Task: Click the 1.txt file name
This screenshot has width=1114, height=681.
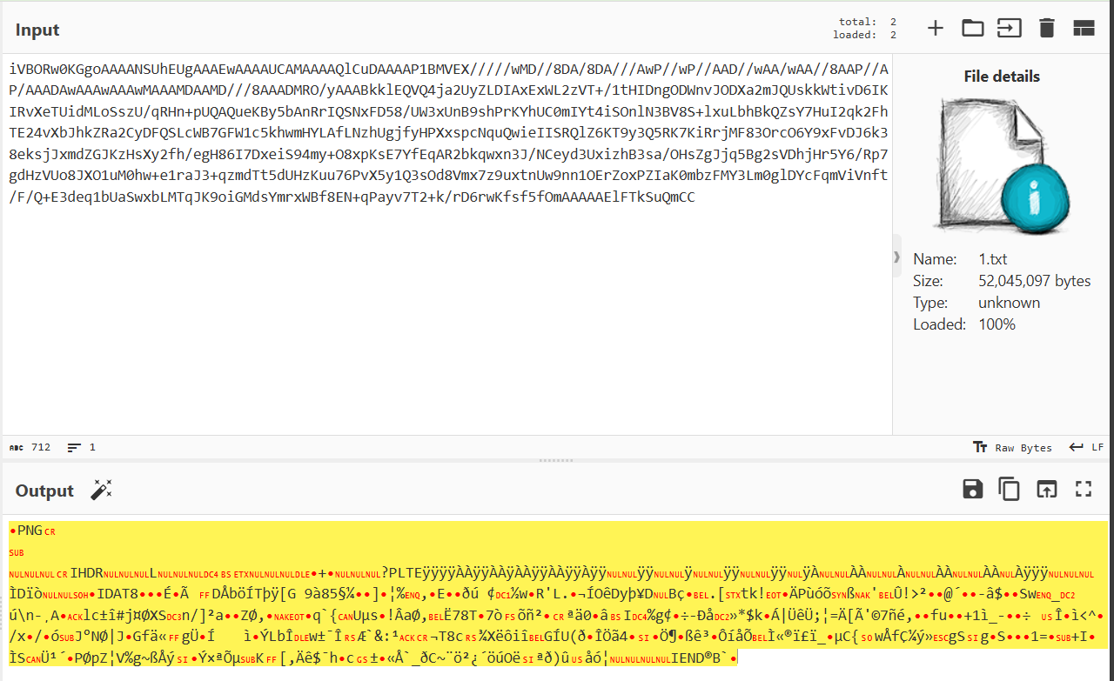Action: (x=993, y=259)
